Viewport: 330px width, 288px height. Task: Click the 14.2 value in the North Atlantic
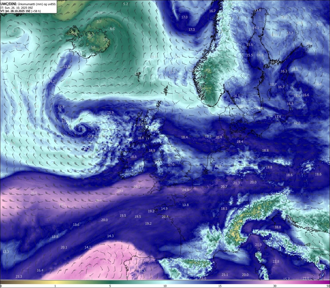[x=52, y=82]
